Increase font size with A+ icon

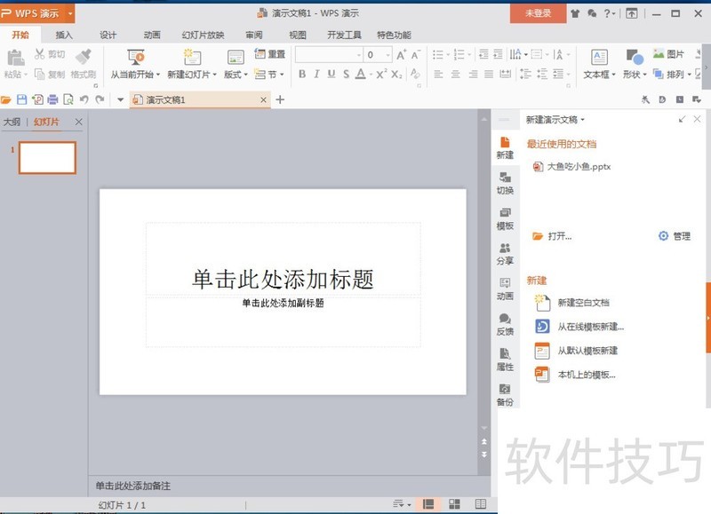coord(402,55)
